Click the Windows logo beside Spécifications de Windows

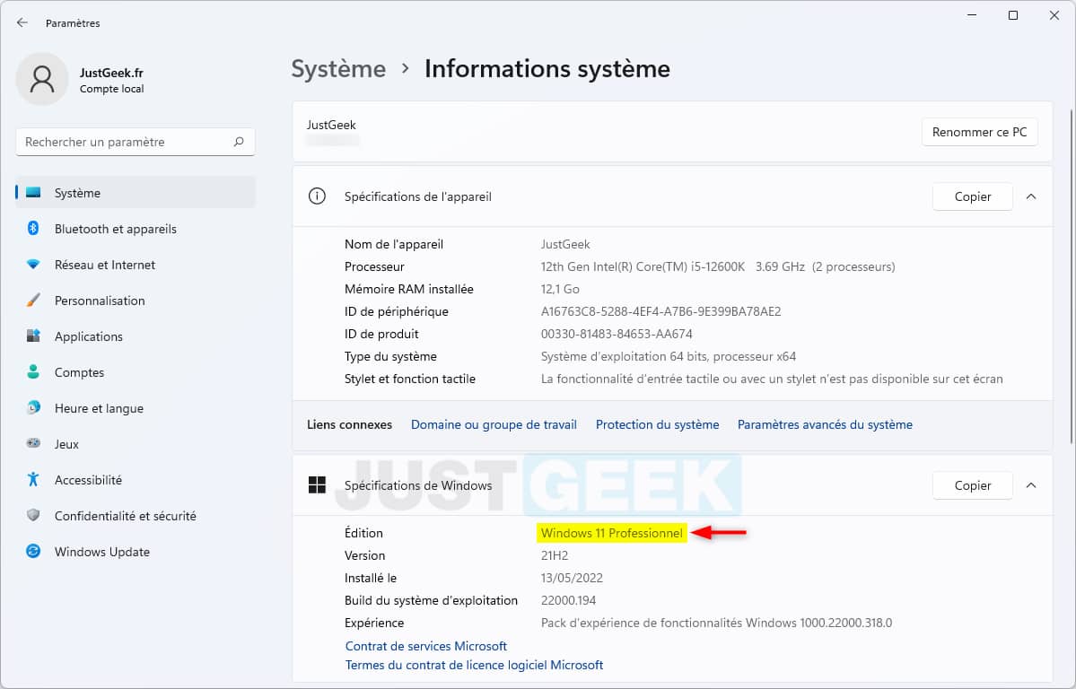coord(317,485)
